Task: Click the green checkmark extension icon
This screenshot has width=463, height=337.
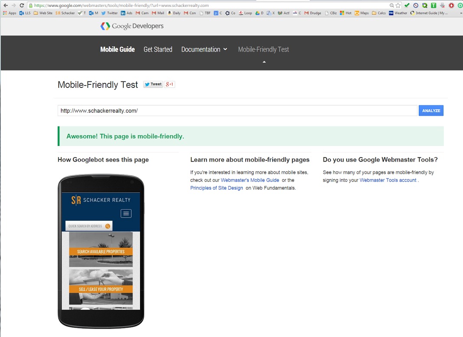Action: [x=407, y=5]
